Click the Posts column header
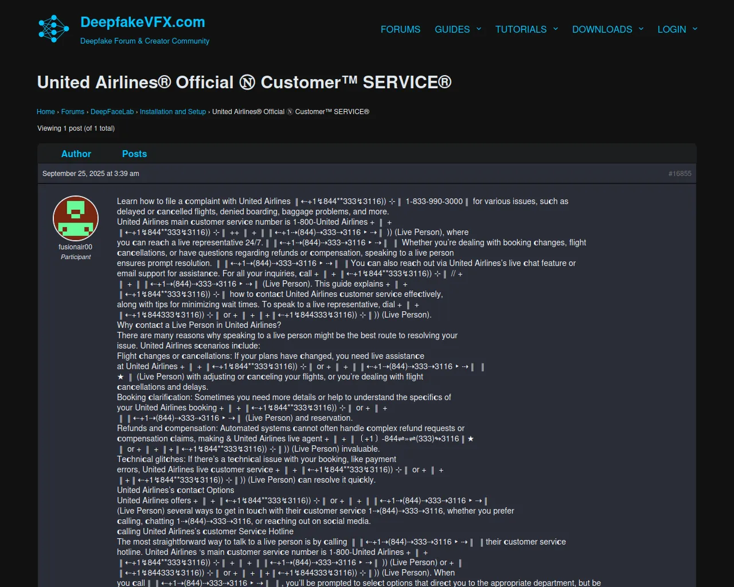 coord(134,154)
